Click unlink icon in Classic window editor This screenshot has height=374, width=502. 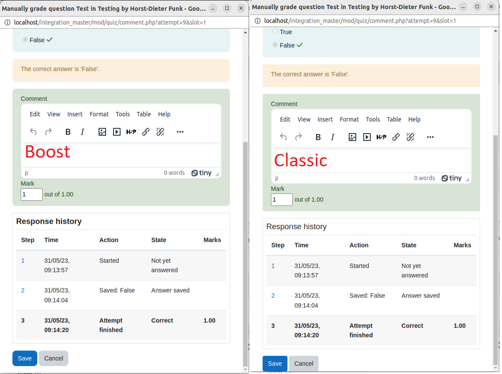[x=410, y=137]
